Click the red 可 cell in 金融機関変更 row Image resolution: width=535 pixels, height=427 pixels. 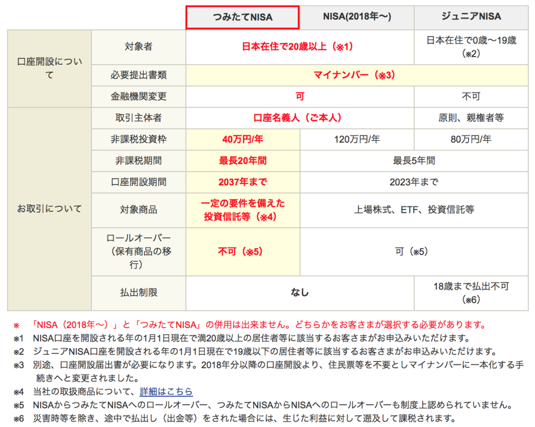pyautogui.click(x=300, y=97)
